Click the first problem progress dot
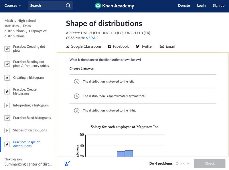This screenshot has height=170, width=229. tap(177, 163)
